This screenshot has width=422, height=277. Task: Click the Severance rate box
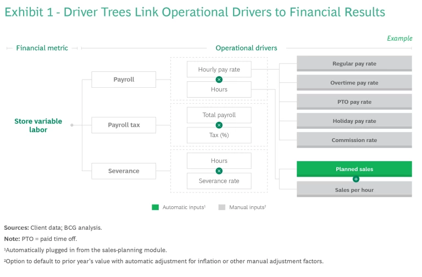[x=219, y=181]
